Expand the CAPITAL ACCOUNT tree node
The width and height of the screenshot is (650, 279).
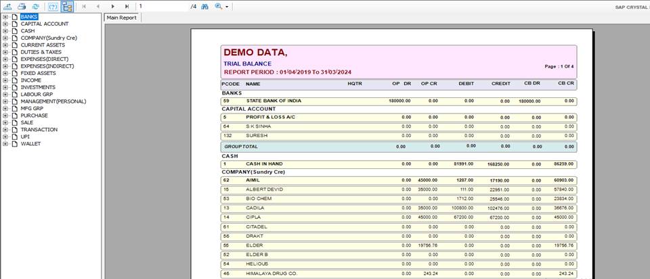5,24
